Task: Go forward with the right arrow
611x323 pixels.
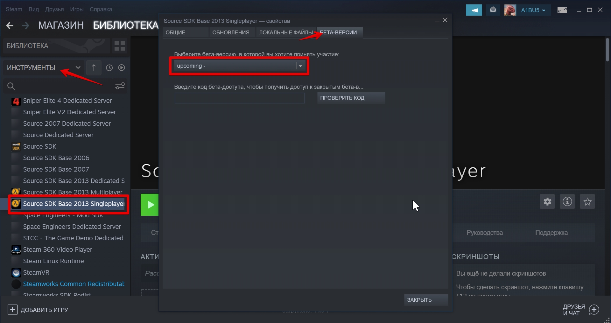Action: [25, 25]
